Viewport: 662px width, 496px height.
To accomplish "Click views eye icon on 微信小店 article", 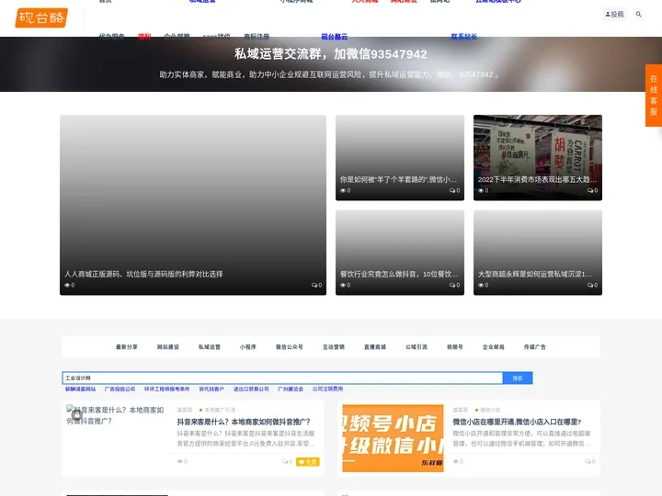I will click(455, 461).
